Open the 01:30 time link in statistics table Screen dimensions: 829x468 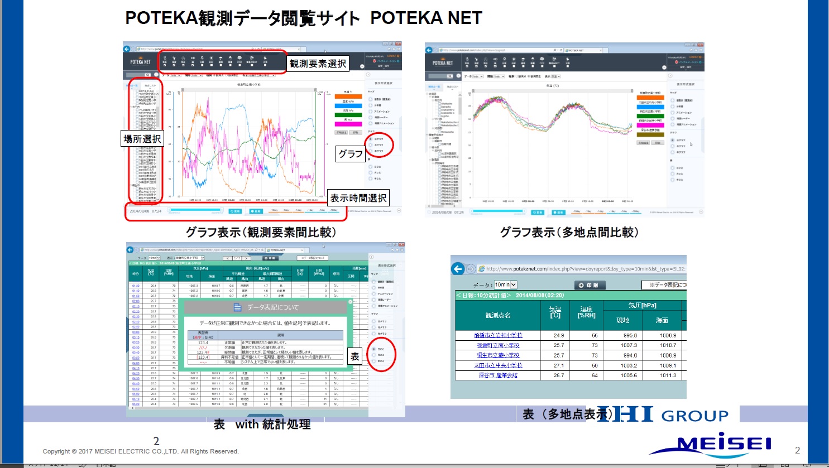[x=136, y=286]
